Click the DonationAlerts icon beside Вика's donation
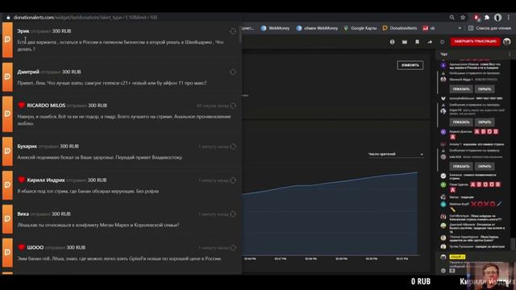Image resolution: width=516 pixels, height=290 pixels. [7, 219]
